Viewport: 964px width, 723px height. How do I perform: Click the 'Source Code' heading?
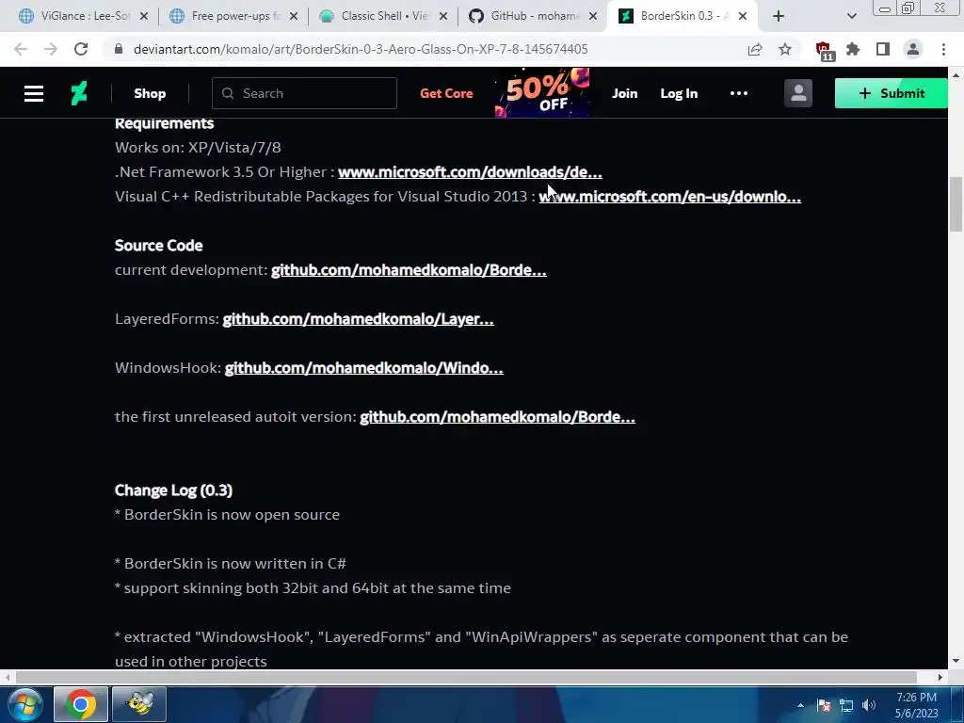[158, 246]
